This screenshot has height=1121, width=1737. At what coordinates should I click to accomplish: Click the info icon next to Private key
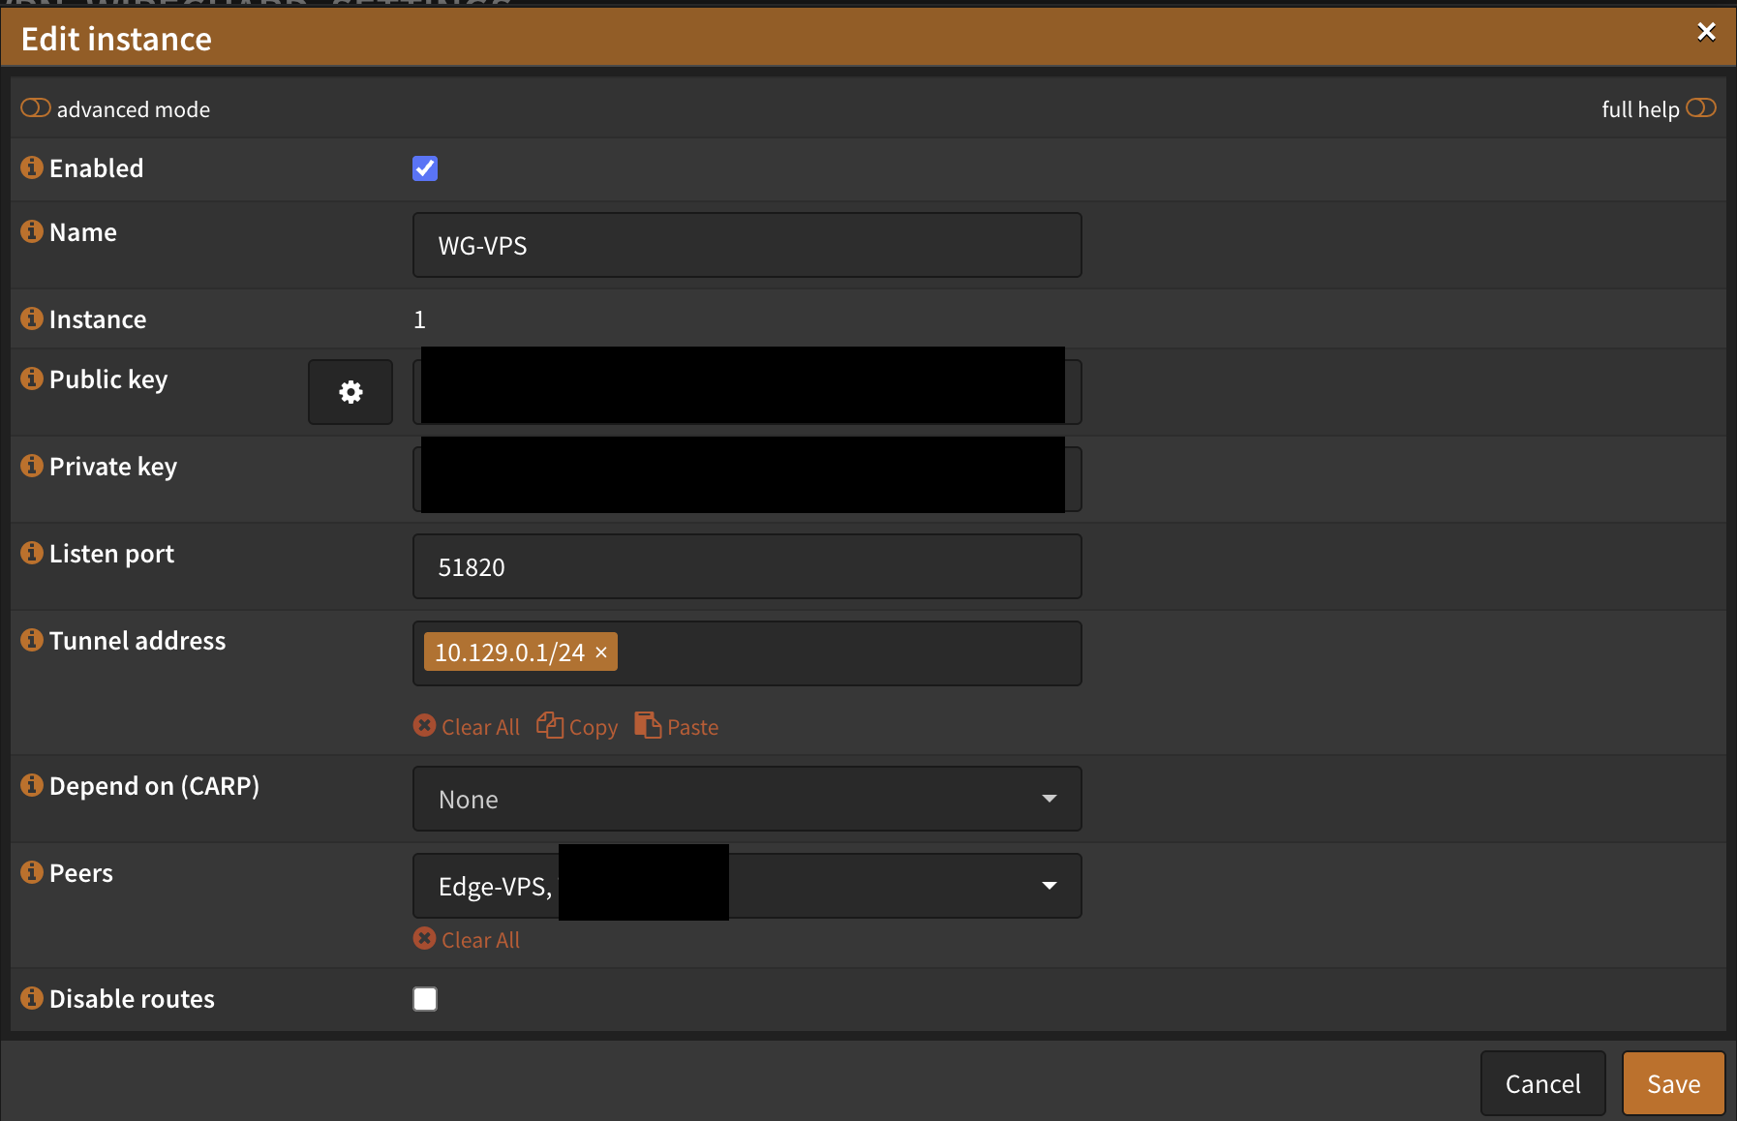pos(32,466)
